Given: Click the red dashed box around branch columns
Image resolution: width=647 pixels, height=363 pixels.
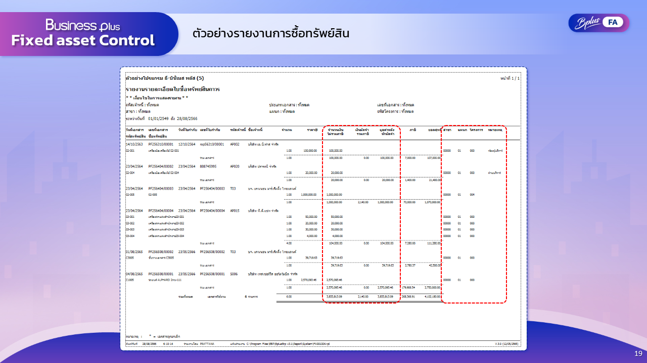Looking at the screenshot, I should [x=474, y=212].
